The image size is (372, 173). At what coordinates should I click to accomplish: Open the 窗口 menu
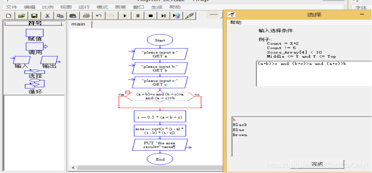(x=139, y=7)
